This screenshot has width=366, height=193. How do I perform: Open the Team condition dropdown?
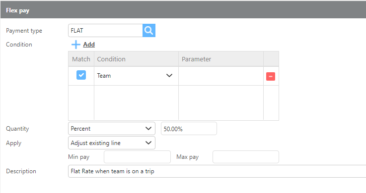coord(136,76)
